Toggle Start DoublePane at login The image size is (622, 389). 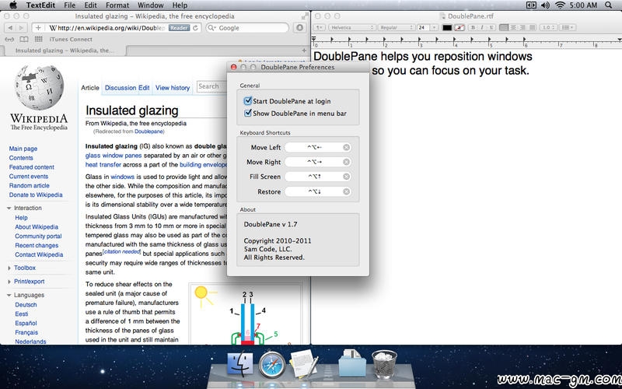click(248, 101)
